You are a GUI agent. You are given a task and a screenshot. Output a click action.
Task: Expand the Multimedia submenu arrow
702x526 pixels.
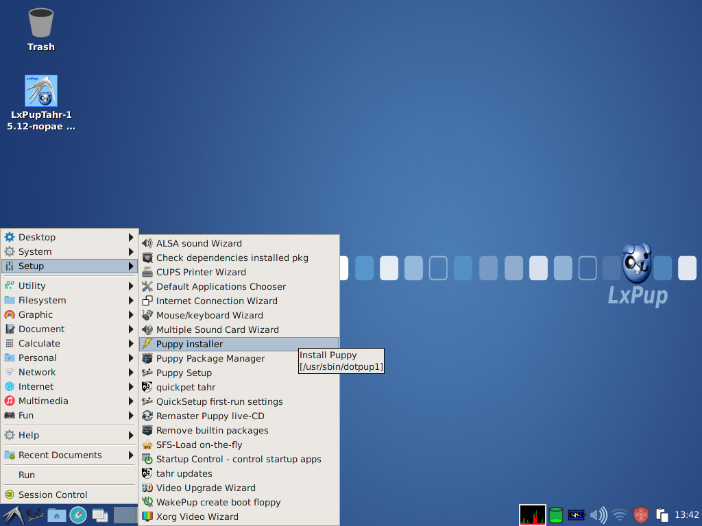click(131, 401)
